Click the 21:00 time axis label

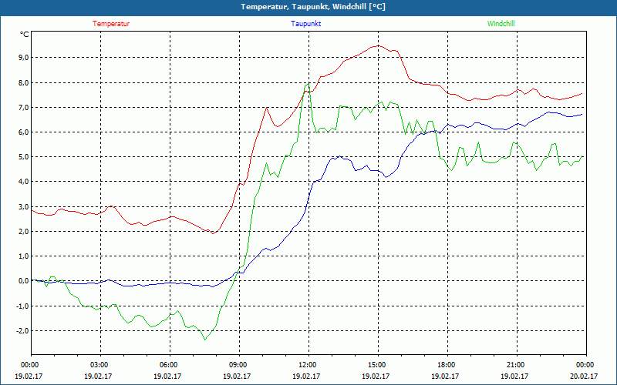click(x=517, y=365)
